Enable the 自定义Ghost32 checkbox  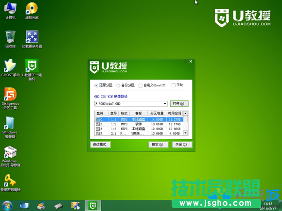141,85
